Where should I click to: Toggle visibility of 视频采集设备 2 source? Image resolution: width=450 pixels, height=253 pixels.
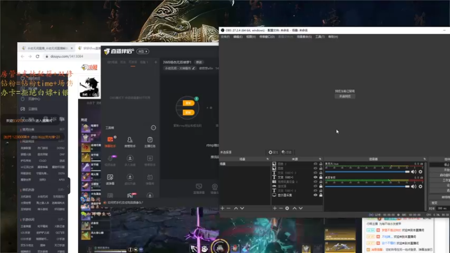pos(316,182)
